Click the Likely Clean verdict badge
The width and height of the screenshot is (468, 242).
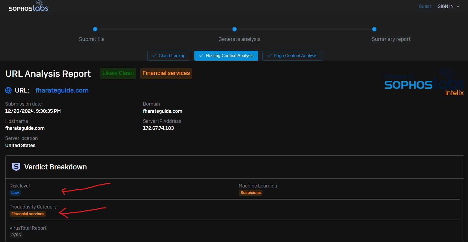click(x=118, y=73)
